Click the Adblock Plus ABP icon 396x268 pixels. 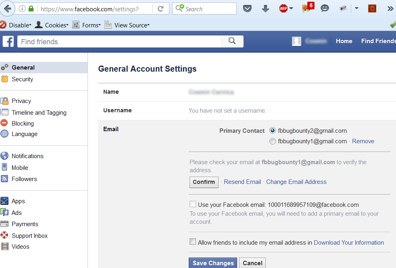(283, 9)
